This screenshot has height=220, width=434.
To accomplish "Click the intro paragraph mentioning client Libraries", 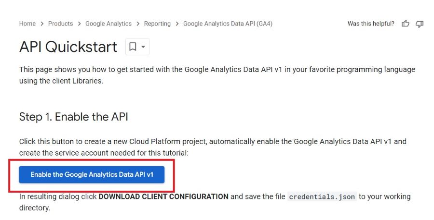I will [x=217, y=75].
